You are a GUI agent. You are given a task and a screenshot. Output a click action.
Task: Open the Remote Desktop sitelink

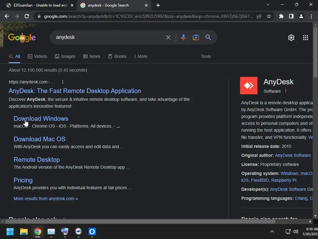[x=37, y=160]
